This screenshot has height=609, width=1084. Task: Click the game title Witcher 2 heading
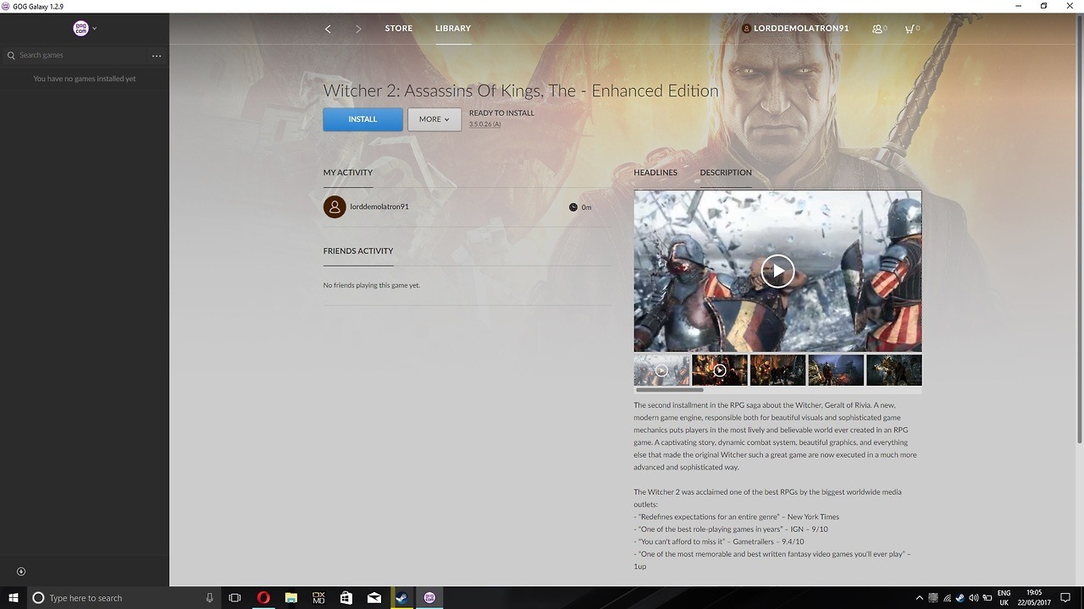(521, 91)
